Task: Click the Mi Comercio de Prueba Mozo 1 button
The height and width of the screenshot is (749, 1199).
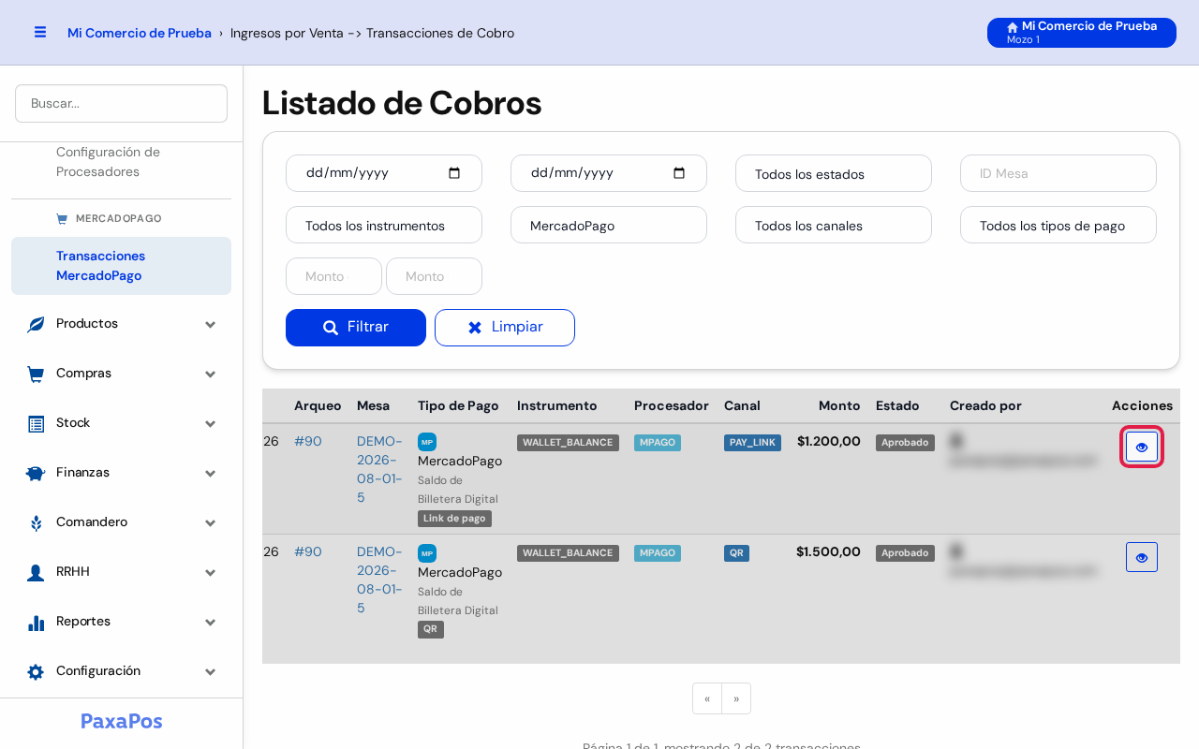Action: [1082, 33]
